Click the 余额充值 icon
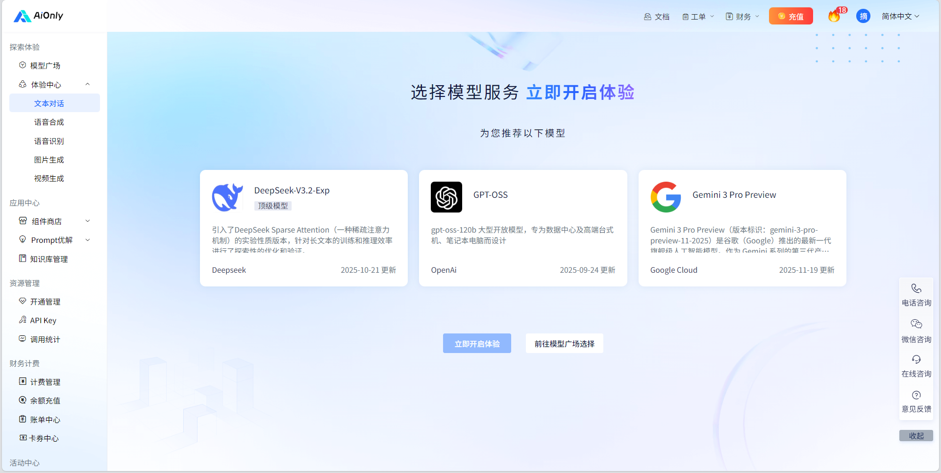The image size is (941, 473). point(23,400)
